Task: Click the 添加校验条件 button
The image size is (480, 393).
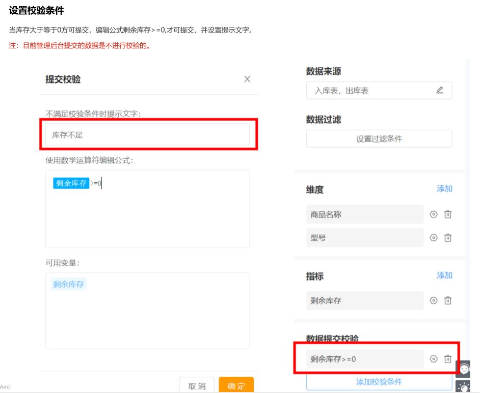Action: point(379,382)
